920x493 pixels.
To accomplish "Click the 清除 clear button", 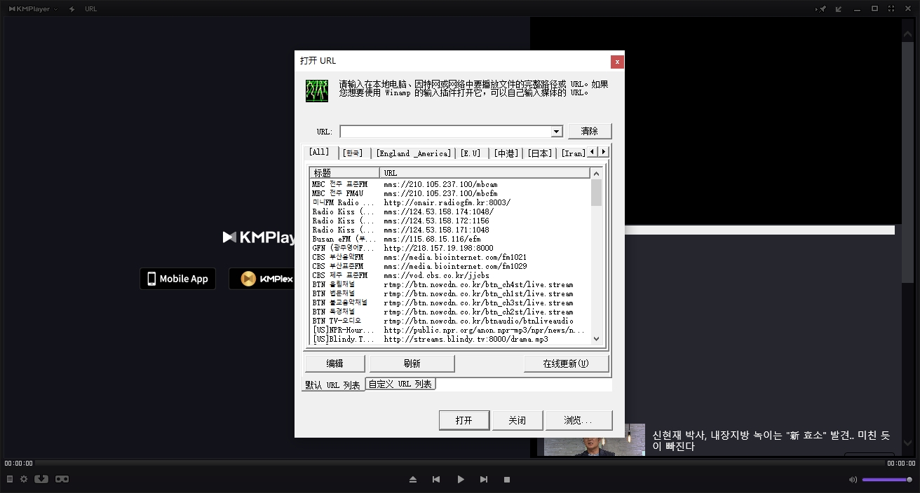I will coord(590,131).
